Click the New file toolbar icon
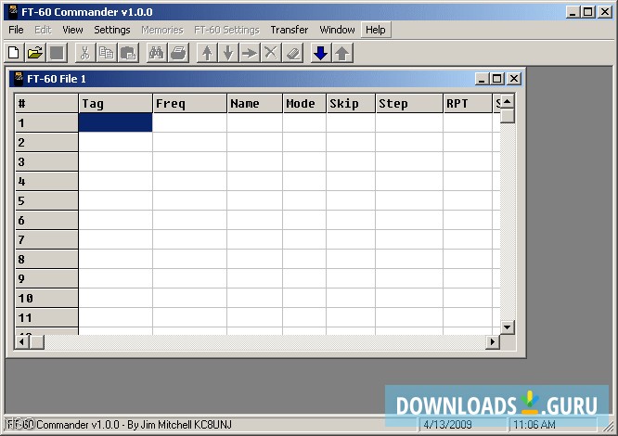The width and height of the screenshot is (618, 436). coord(14,53)
